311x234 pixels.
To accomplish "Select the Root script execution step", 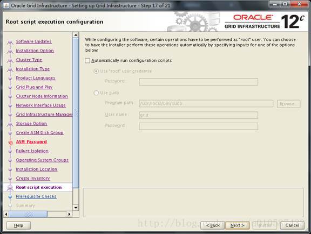I will 39,187.
